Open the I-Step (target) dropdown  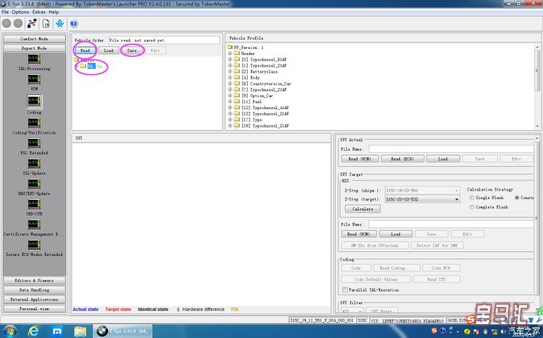click(x=457, y=199)
